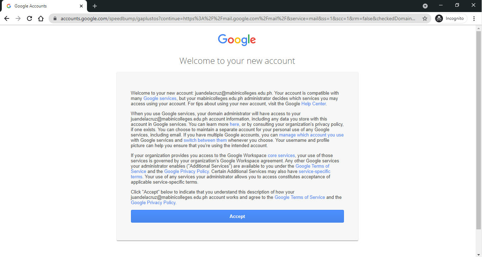The width and height of the screenshot is (482, 257).
Task: View site info via the padlock icon
Action: [55, 18]
